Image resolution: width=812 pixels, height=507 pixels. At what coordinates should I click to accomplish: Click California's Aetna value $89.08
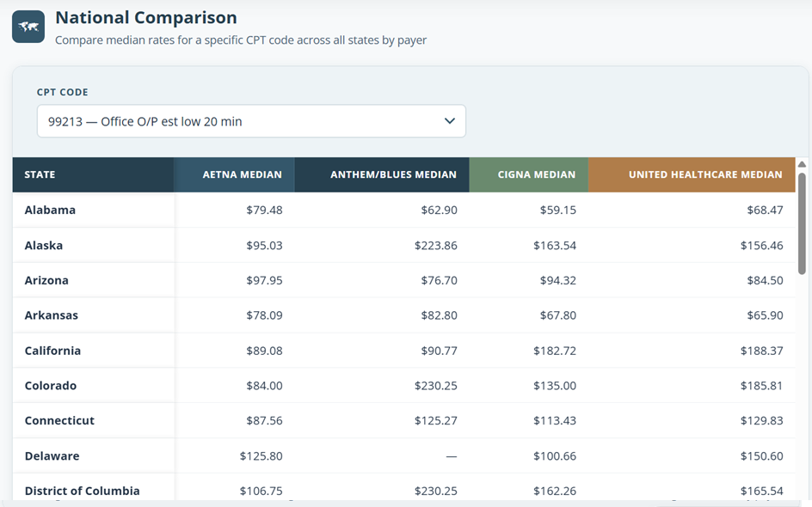pyautogui.click(x=264, y=351)
